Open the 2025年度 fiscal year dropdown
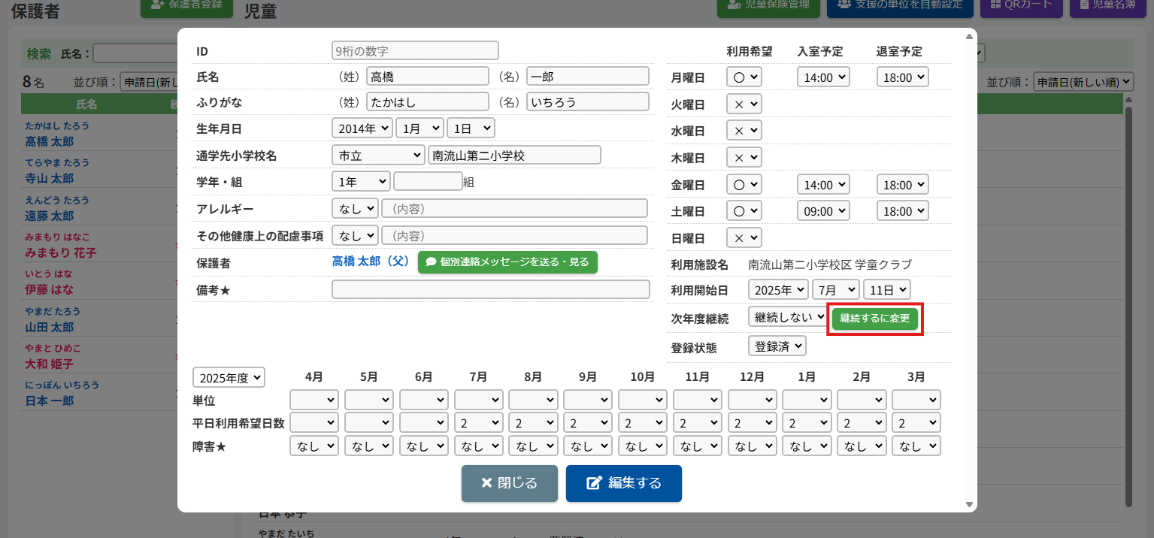 (229, 377)
